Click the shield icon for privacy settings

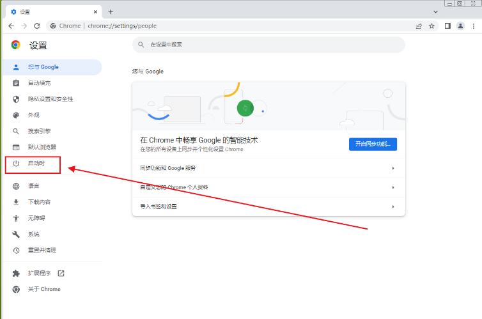(x=16, y=99)
